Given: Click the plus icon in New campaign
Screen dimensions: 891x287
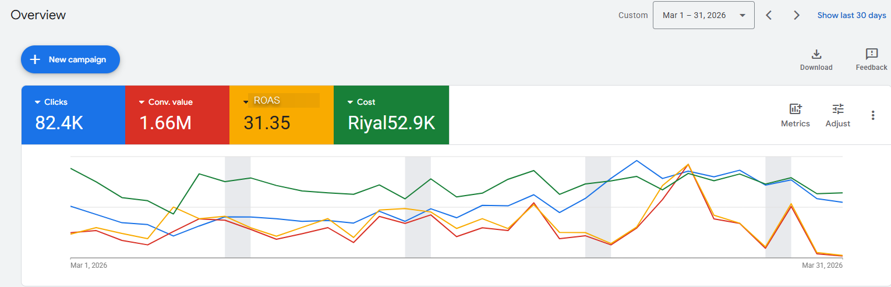Looking at the screenshot, I should 36,59.
